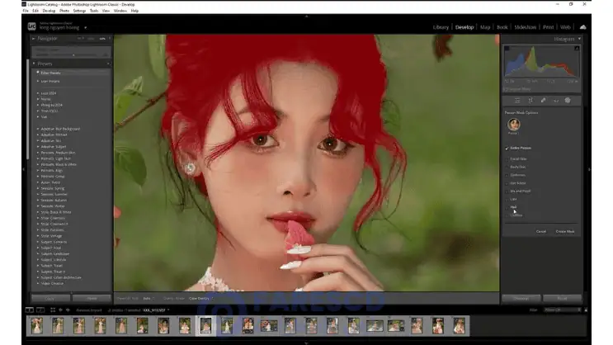Select the first filmstrip thumbnail
The height and width of the screenshot is (345, 613).
pos(37,325)
